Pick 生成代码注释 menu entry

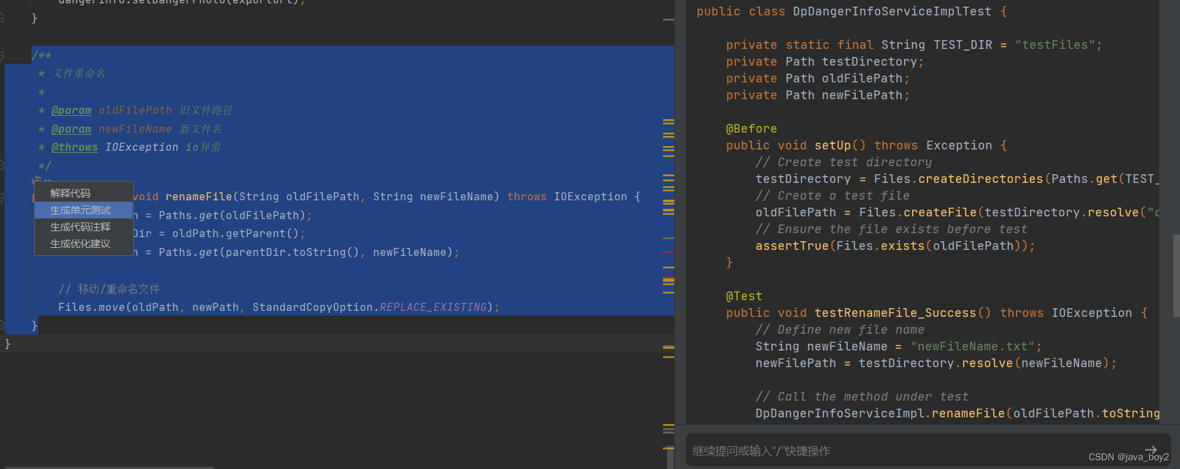84,227
